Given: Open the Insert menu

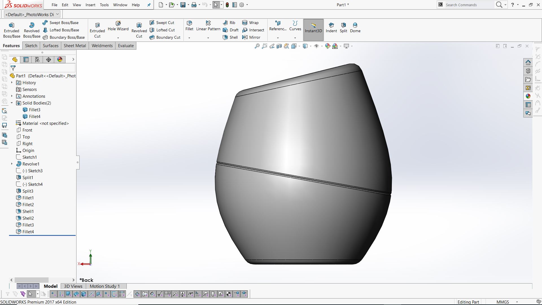Looking at the screenshot, I should (90, 5).
